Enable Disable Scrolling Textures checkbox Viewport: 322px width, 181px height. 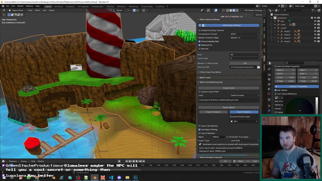click(x=199, y=30)
